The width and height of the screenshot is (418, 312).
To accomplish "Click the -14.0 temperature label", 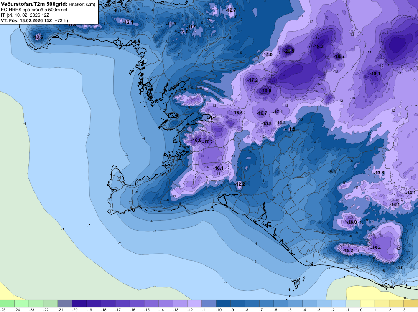I will point(267,55).
